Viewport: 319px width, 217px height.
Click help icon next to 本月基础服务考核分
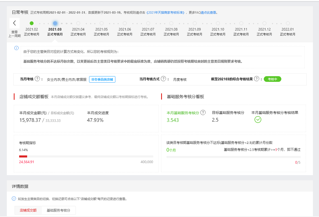[x=203, y=113]
